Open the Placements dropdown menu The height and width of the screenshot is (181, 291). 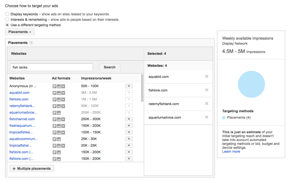20,32
